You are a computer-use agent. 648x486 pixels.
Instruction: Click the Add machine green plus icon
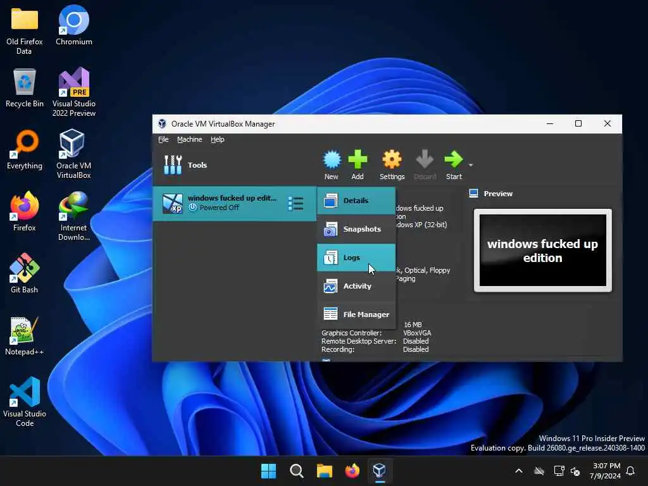(x=358, y=165)
